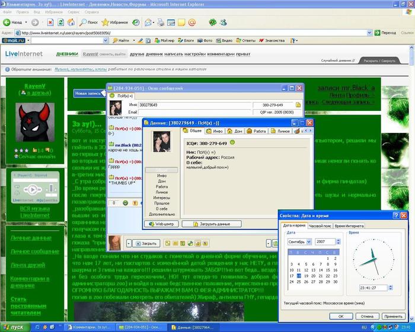Click the RayenV devil avatar image
This screenshot has width=415, height=332.
pyautogui.click(x=35, y=122)
